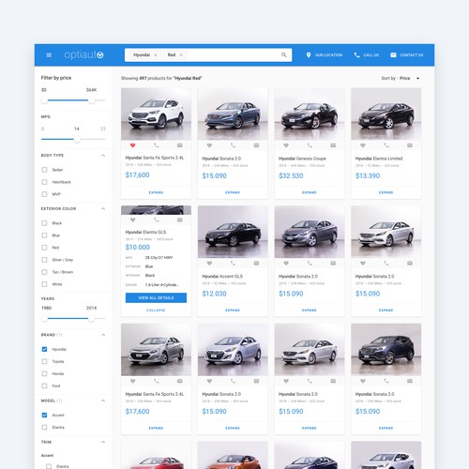
Task: Expand the Genesis Coupe card
Action: [x=310, y=192]
